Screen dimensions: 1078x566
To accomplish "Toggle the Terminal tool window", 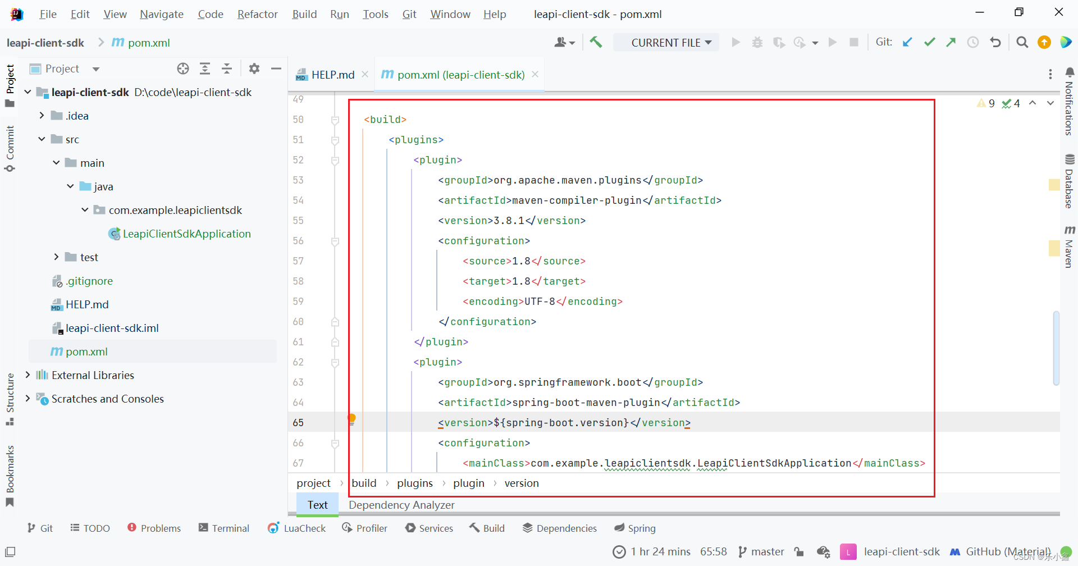I will 223,528.
